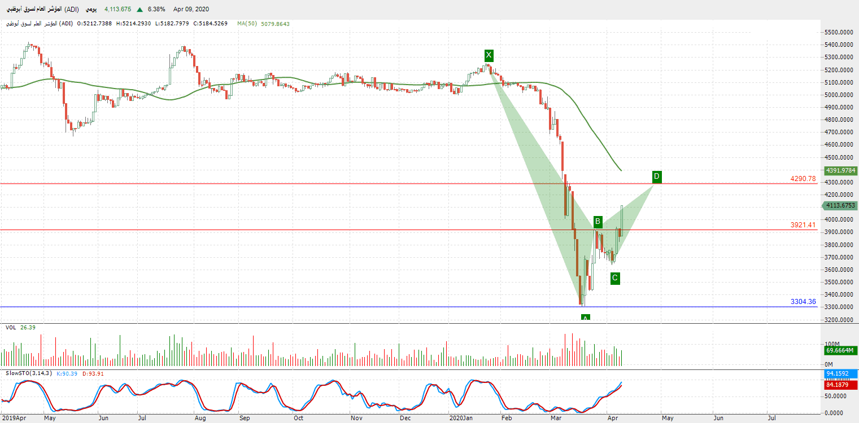Click the Feb label on time axis
859x423 pixels.
click(x=507, y=418)
